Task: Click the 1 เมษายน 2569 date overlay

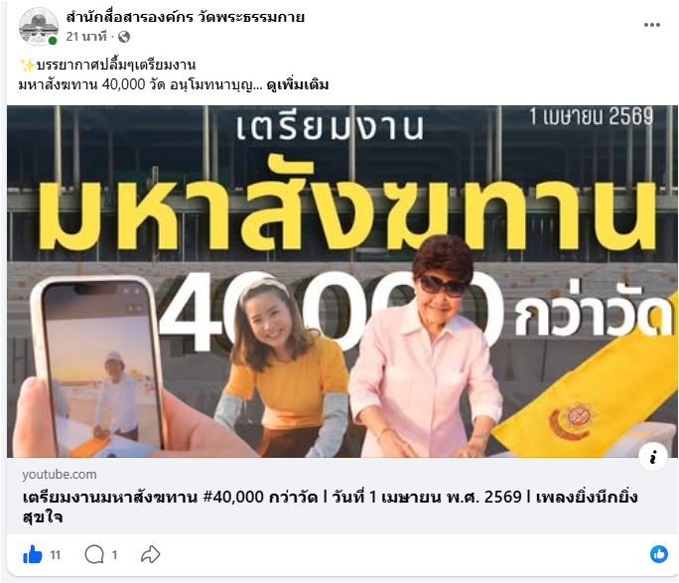Action: coord(591,116)
